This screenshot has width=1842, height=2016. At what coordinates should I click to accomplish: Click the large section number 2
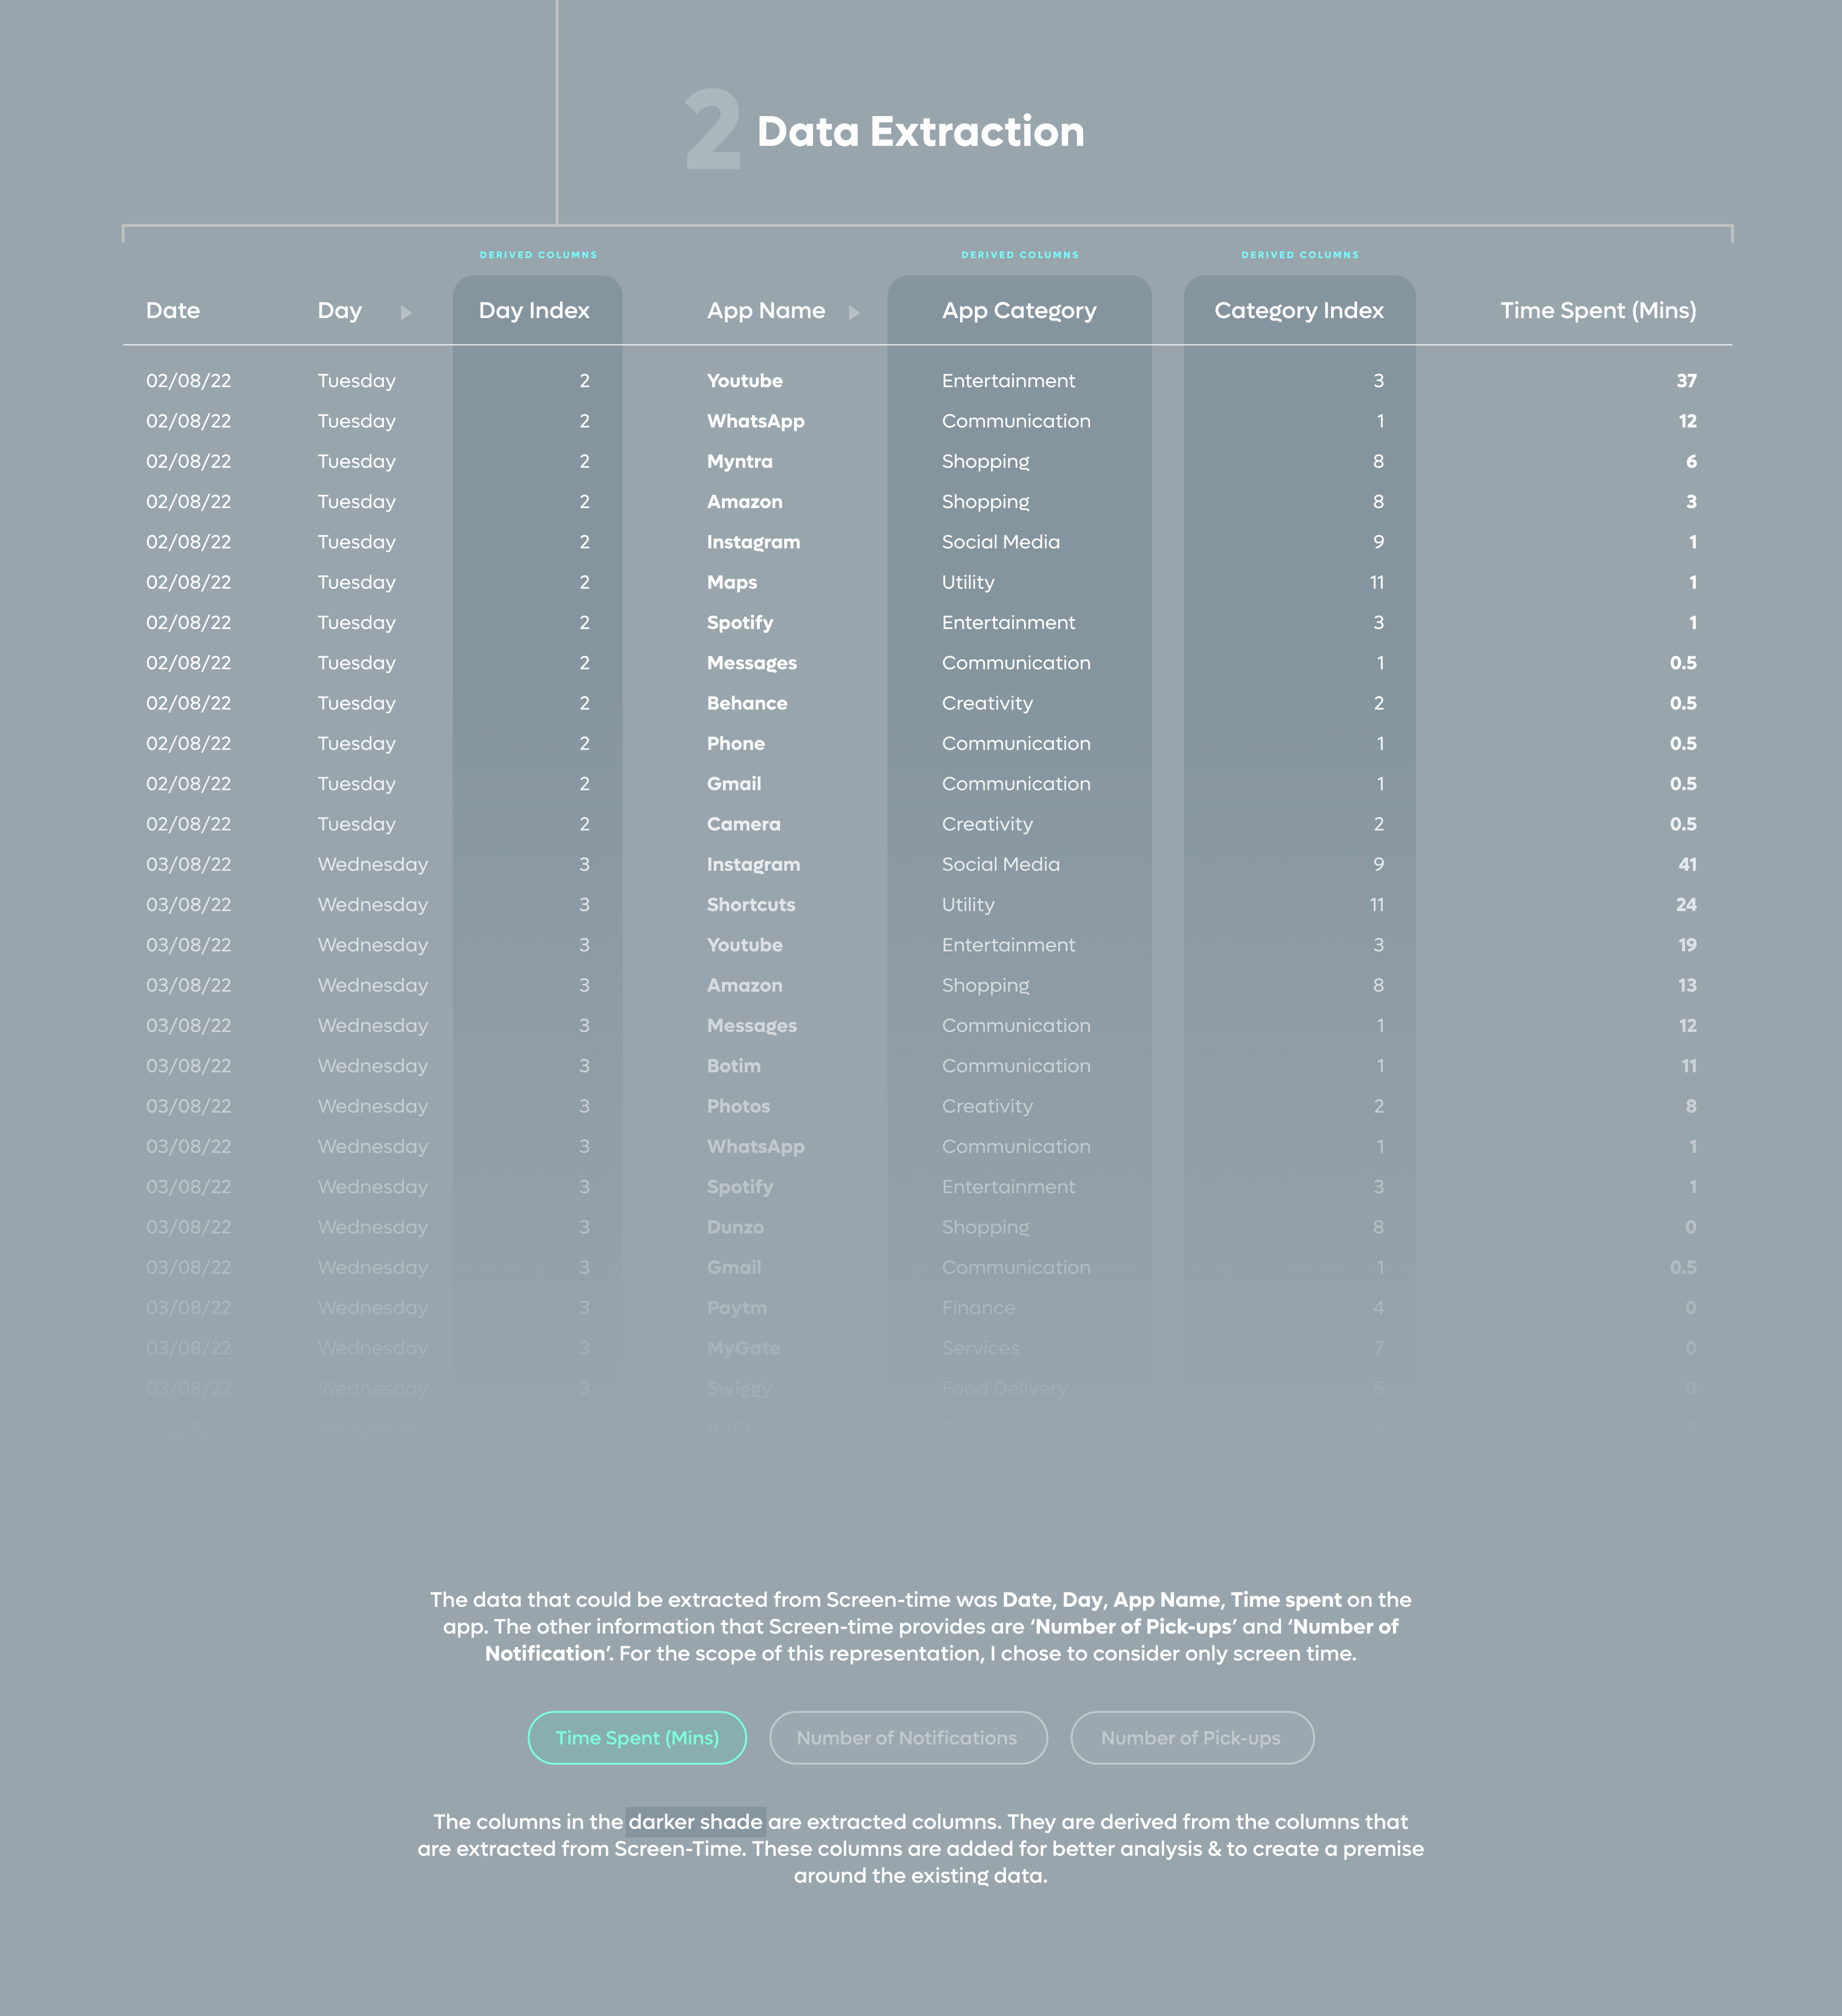click(x=713, y=130)
